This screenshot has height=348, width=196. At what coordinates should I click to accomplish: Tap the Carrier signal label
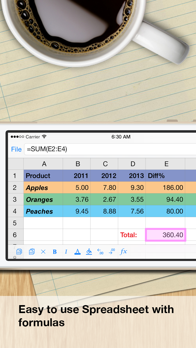coord(33,137)
